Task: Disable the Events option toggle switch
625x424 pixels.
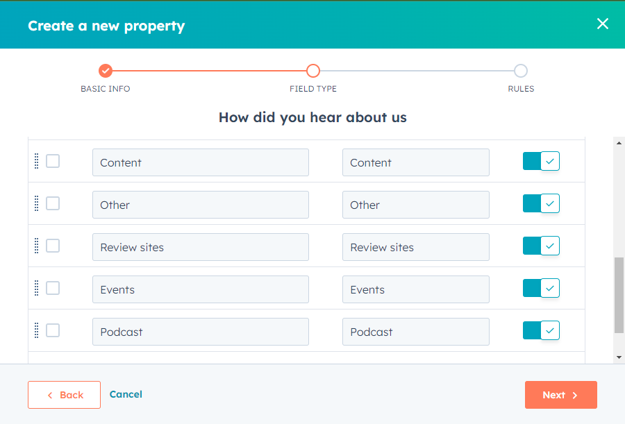Action: (541, 288)
